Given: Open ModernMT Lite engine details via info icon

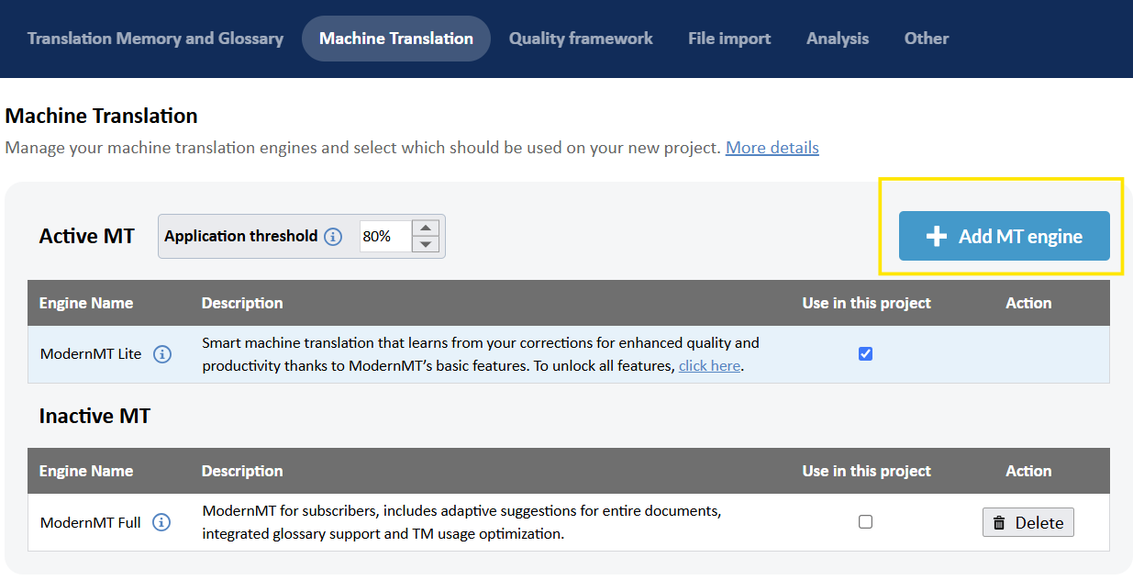Looking at the screenshot, I should (162, 353).
